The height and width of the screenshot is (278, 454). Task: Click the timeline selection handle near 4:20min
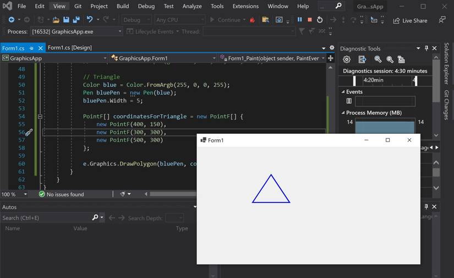coord(354,81)
